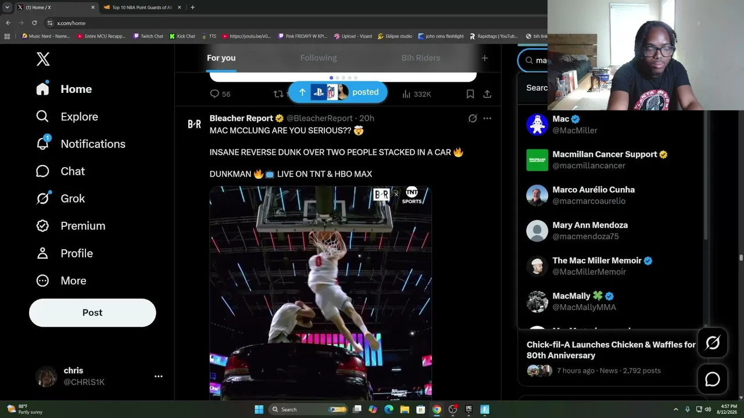The image size is (744, 418).
Task: Switch to the Home / X browser tab
Action: point(57,8)
